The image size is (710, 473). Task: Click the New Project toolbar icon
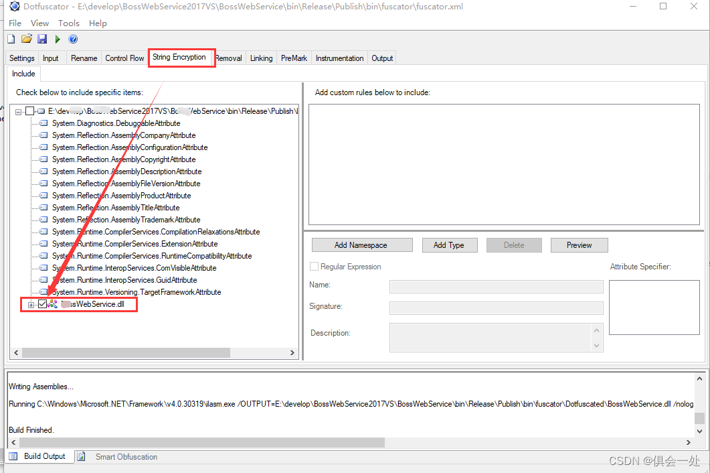(x=11, y=39)
